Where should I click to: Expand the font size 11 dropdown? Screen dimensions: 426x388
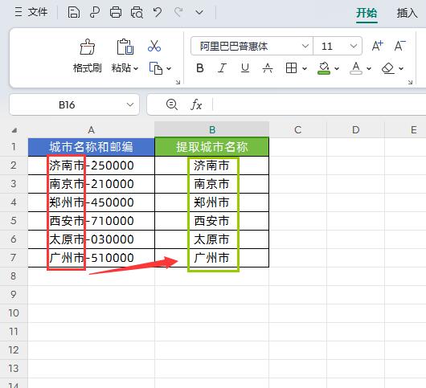[353, 46]
